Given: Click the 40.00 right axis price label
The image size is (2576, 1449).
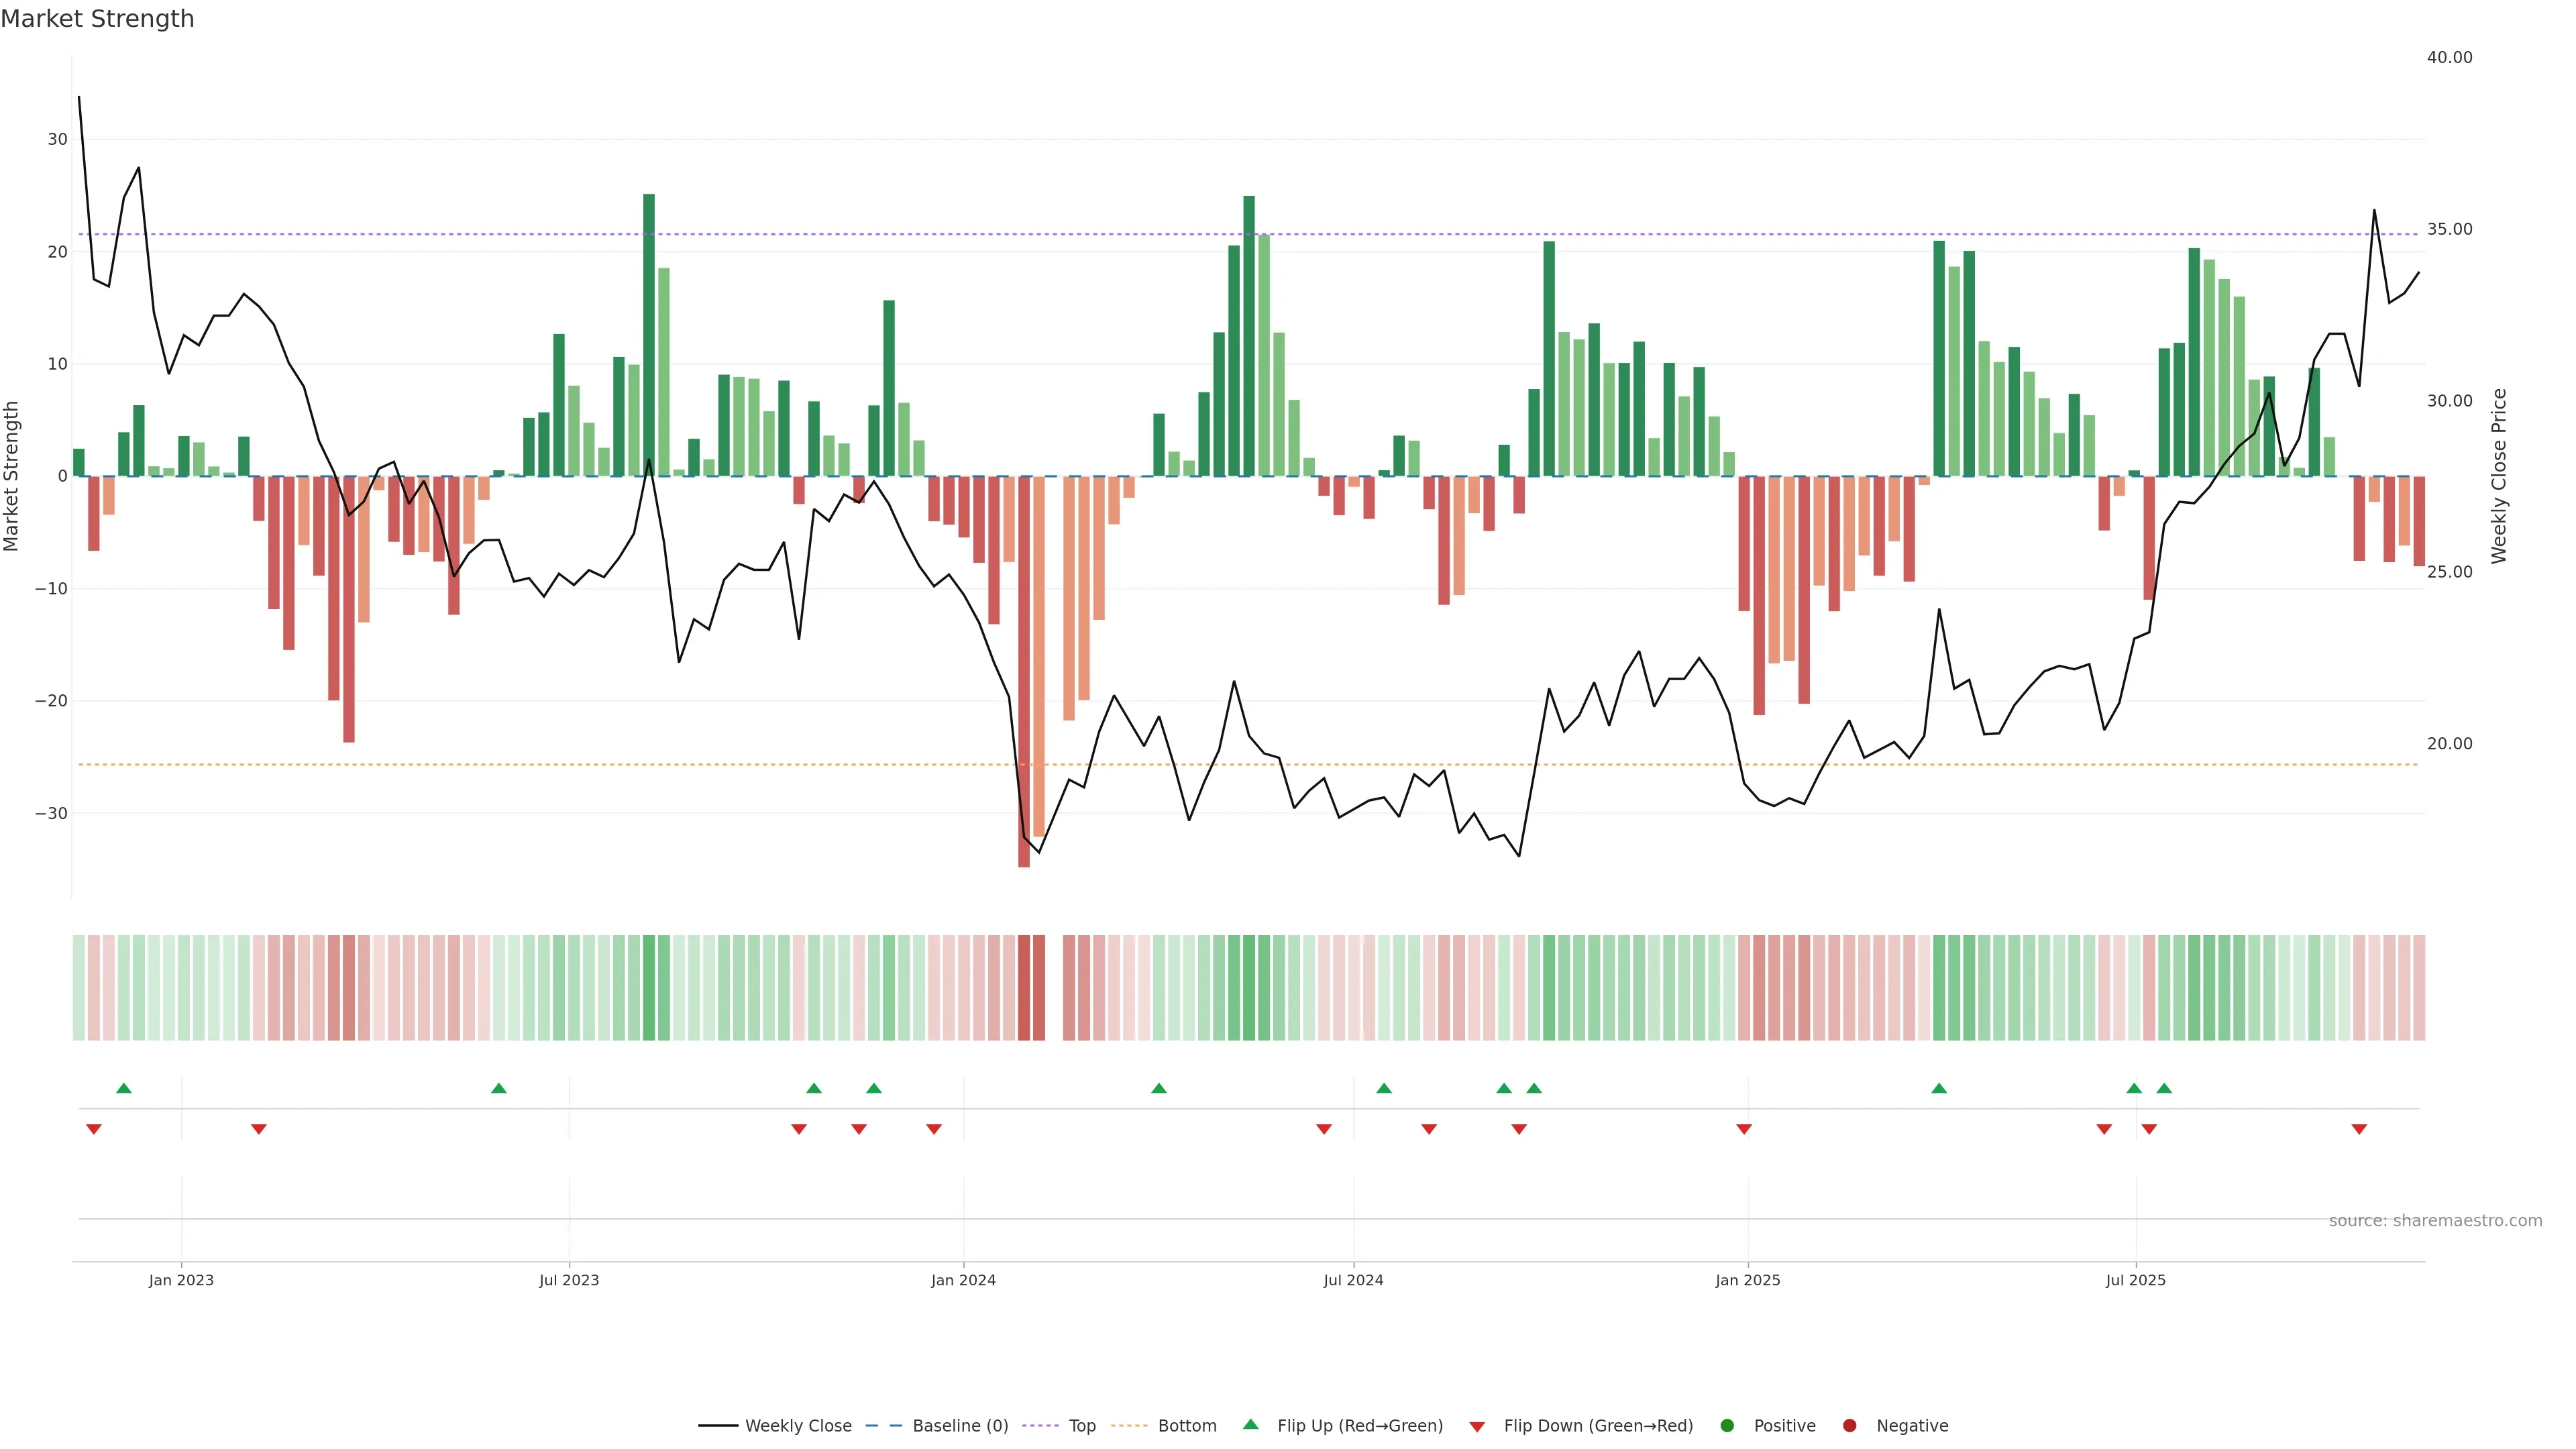Looking at the screenshot, I should (2449, 57).
